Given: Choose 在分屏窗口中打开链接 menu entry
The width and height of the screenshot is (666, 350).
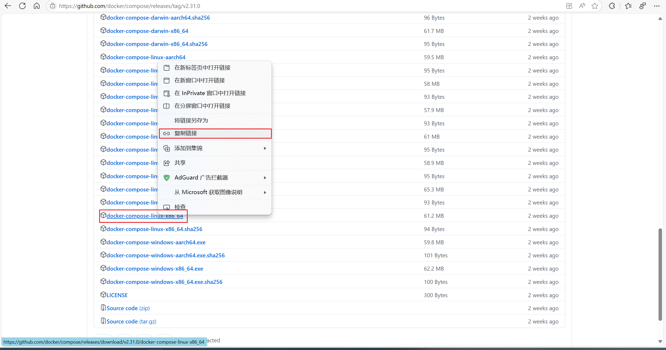Looking at the screenshot, I should [215, 106].
